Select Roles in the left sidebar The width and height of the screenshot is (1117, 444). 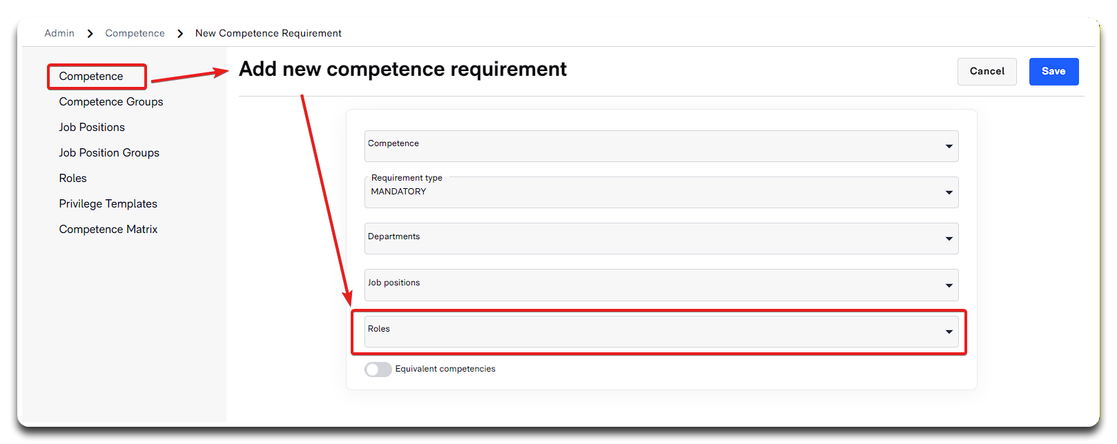72,179
